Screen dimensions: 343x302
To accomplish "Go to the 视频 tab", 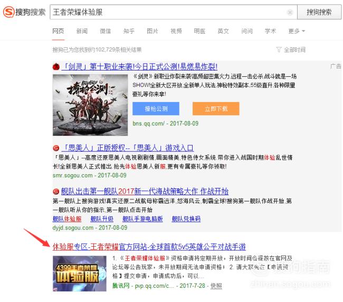I will click(x=176, y=31).
